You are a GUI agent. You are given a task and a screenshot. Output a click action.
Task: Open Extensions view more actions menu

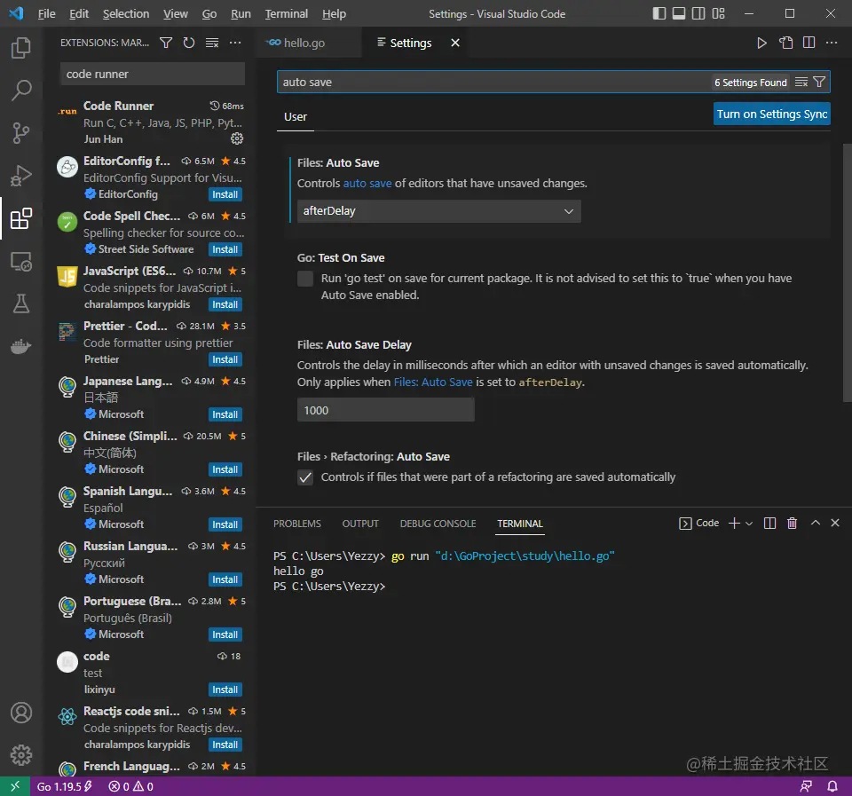tap(234, 43)
